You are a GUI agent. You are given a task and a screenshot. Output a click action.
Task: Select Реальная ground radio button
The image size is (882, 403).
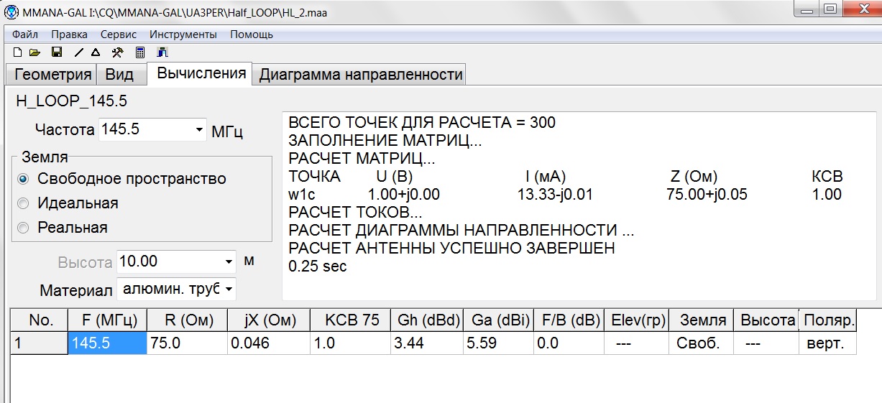(24, 228)
